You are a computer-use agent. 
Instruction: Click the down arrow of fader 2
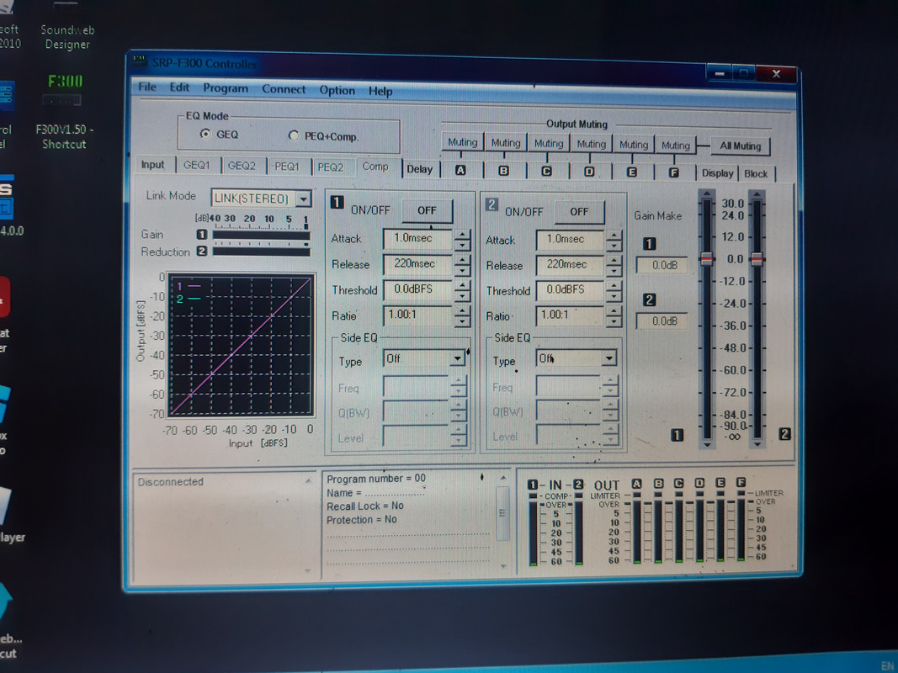click(757, 443)
